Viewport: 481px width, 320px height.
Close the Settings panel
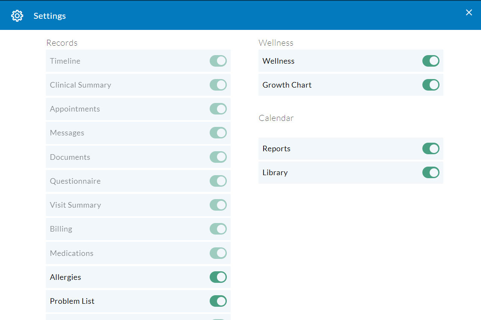pos(469,12)
